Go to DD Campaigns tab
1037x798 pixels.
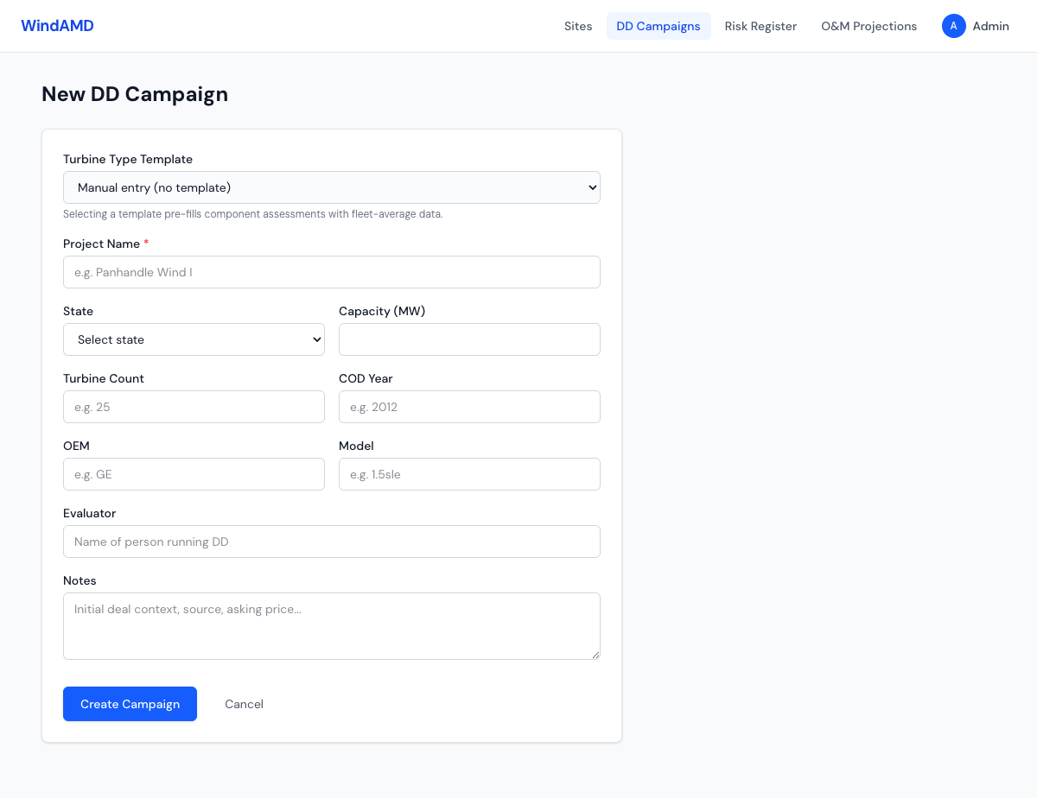pos(658,26)
